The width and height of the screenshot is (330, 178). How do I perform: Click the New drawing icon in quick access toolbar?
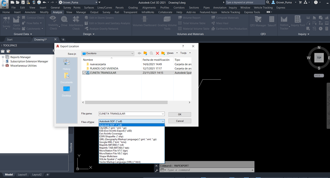click(12, 2)
